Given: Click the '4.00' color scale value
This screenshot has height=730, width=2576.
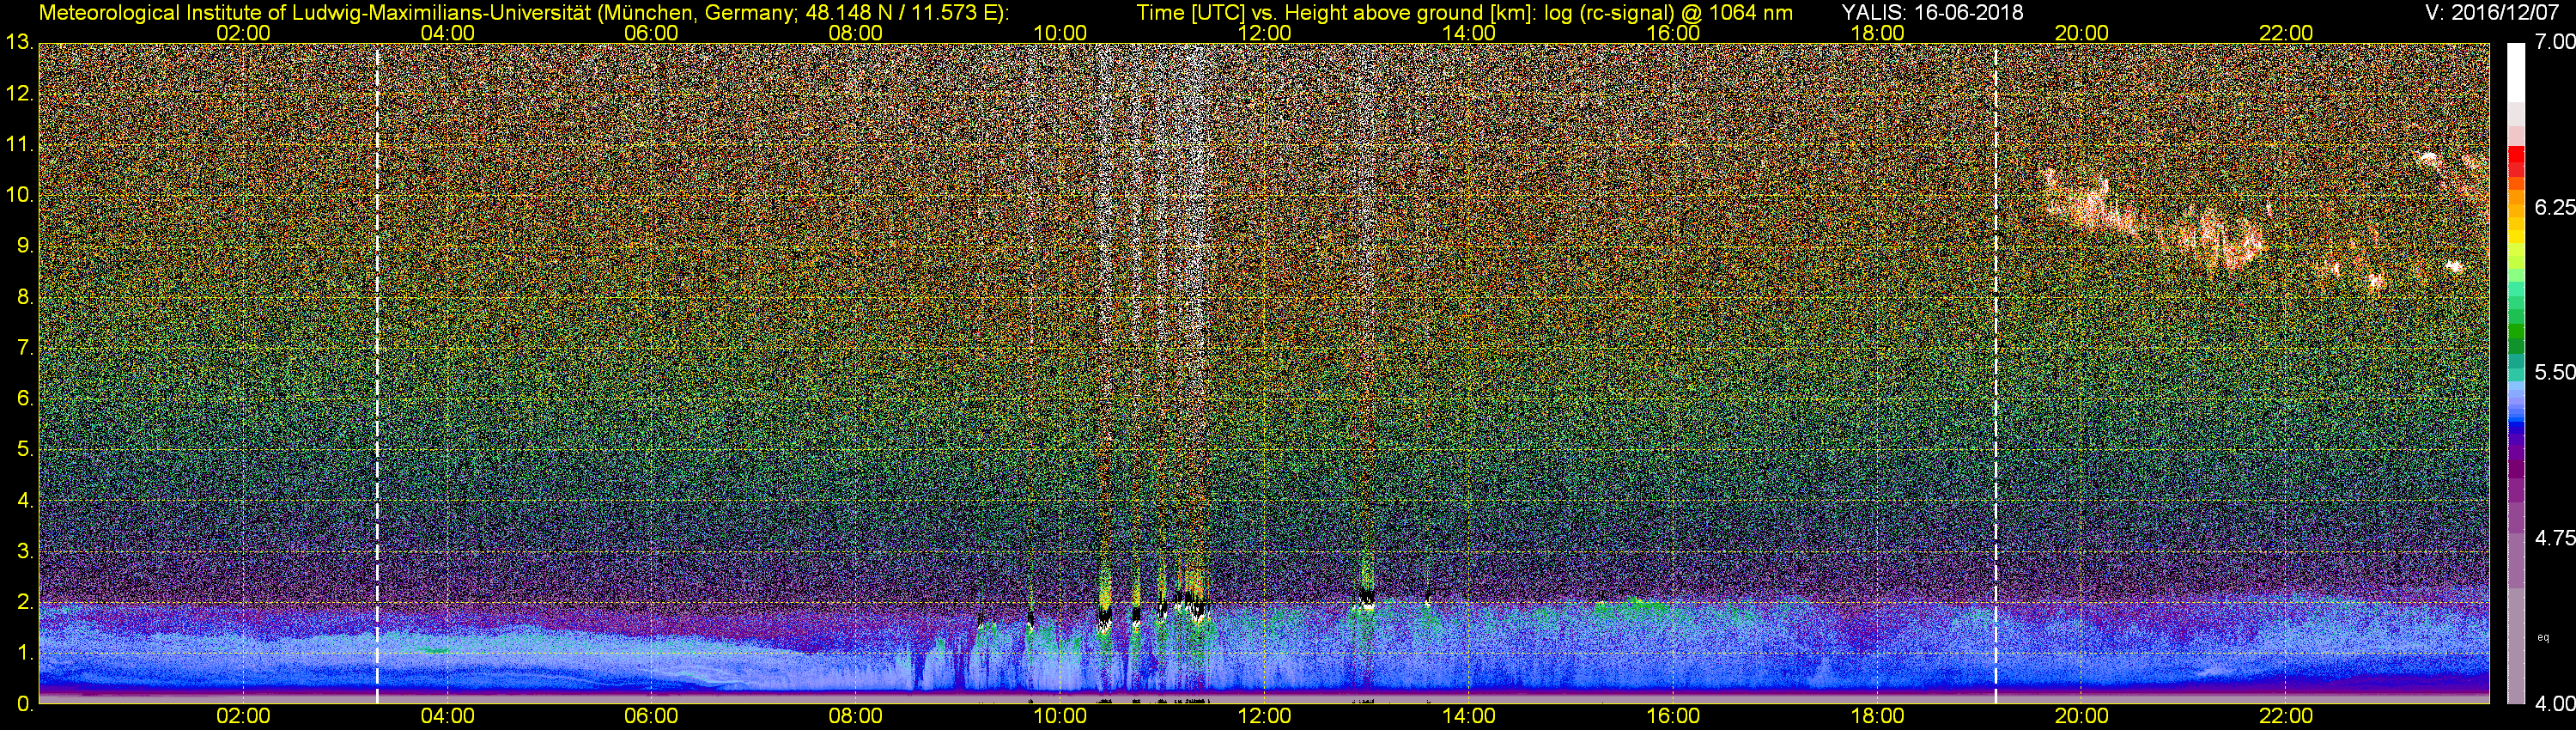Looking at the screenshot, I should tap(2554, 704).
